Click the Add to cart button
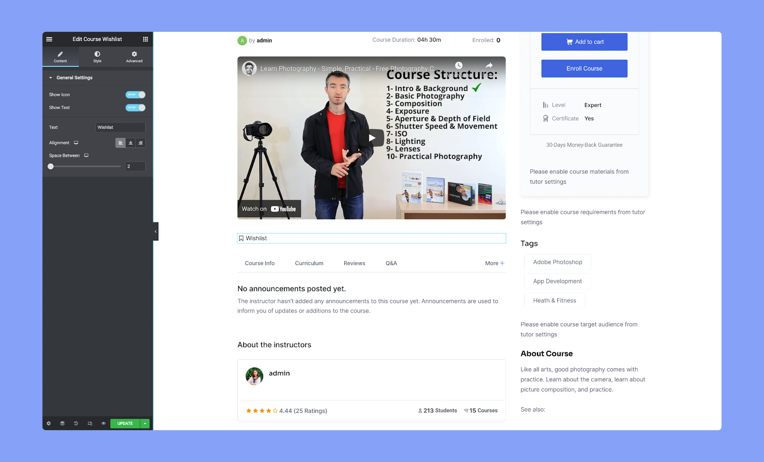 (584, 42)
